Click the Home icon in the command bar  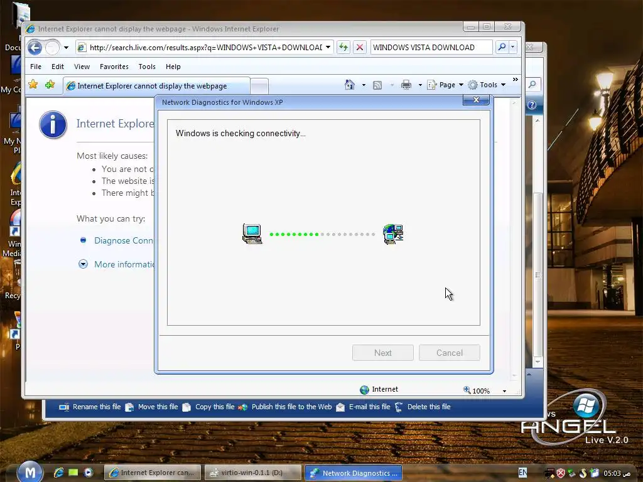point(349,85)
